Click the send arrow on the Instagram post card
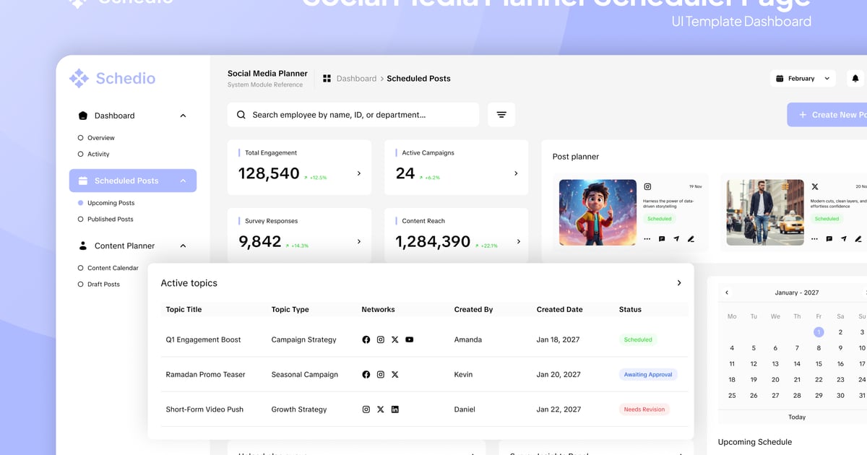The image size is (867, 455). [676, 239]
